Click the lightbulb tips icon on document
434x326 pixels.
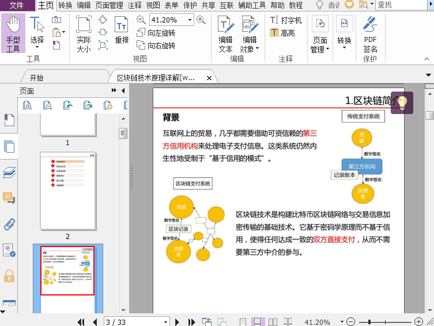pyautogui.click(x=402, y=103)
